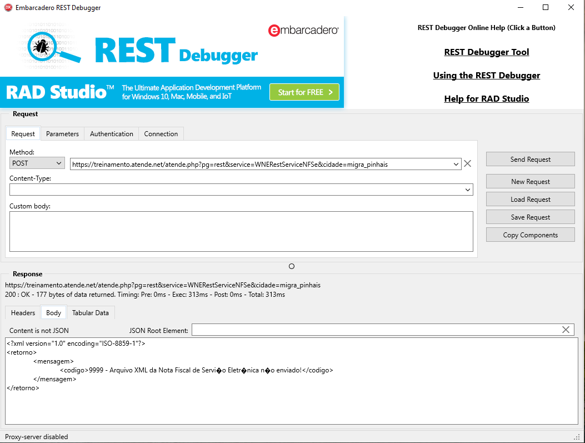Clear the URL field with the X icon
Image resolution: width=585 pixels, height=443 pixels.
(x=467, y=163)
